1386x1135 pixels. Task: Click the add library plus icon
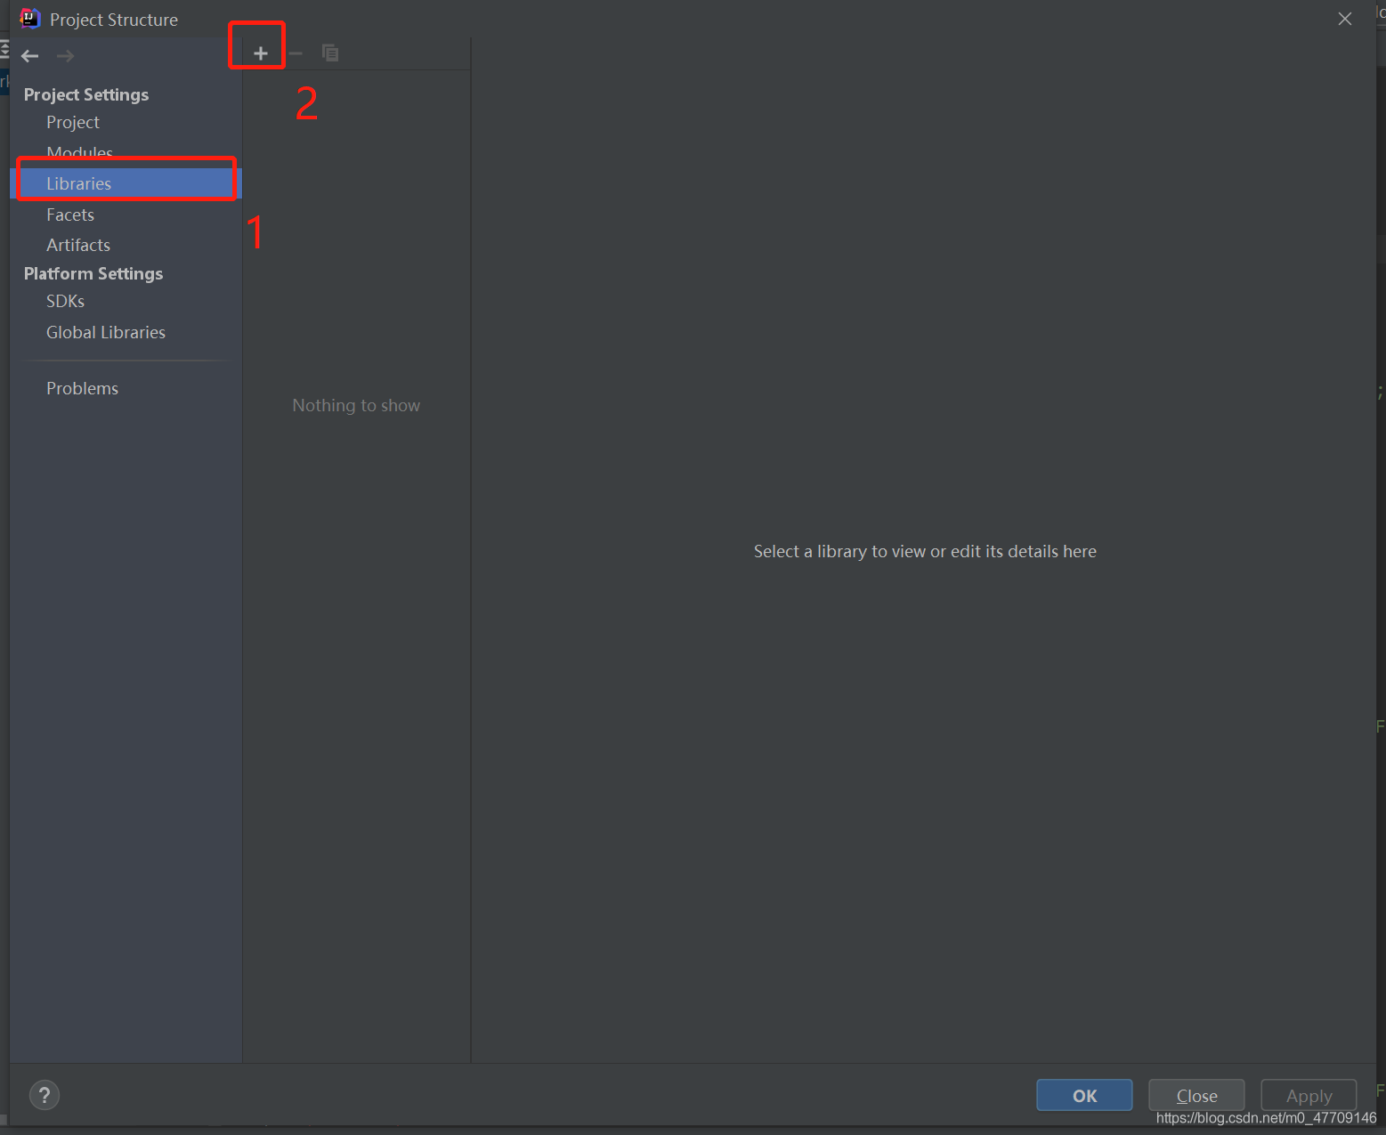pos(261,53)
